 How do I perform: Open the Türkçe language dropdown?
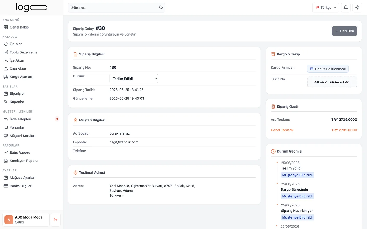pos(326,8)
